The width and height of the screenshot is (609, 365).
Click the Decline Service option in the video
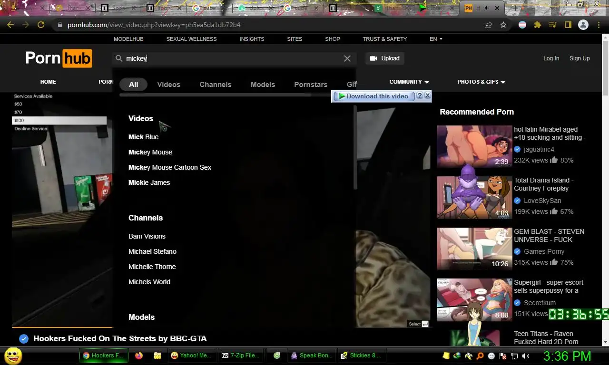tap(31, 129)
